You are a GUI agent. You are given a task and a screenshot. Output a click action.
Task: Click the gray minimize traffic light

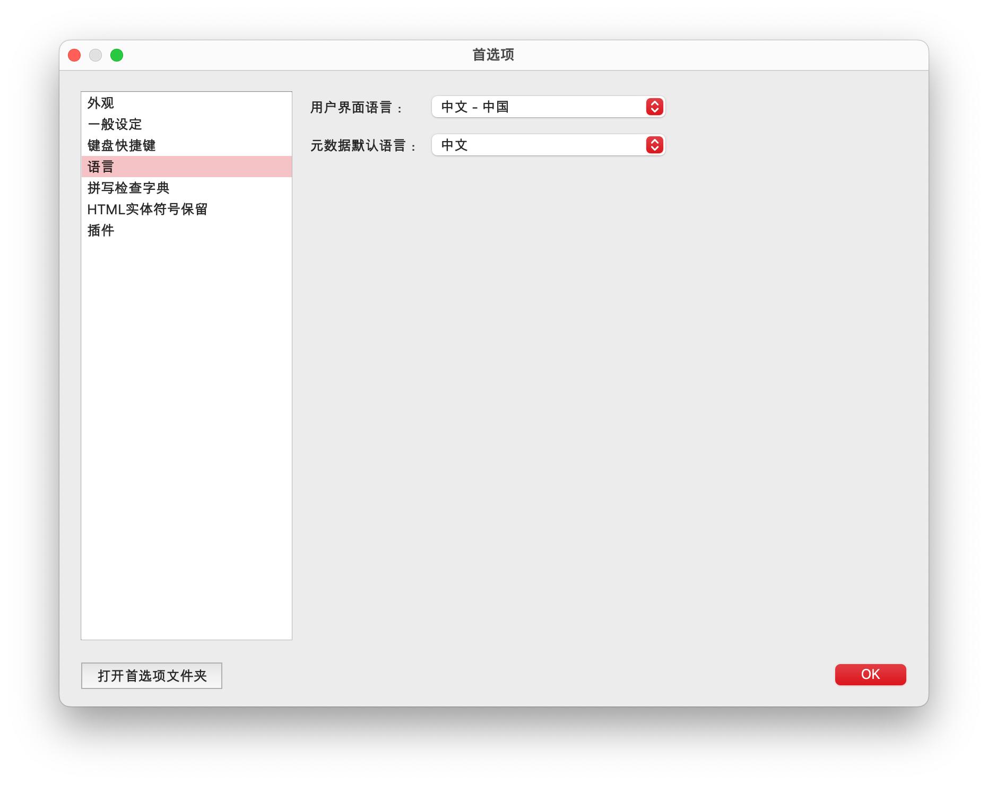96,55
